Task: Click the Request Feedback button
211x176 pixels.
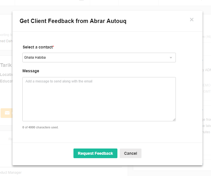Action: pos(95,153)
